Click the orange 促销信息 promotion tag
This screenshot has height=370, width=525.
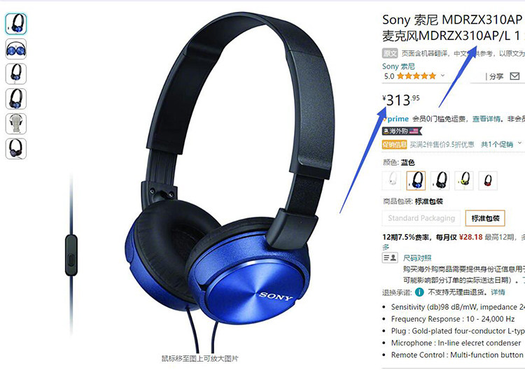click(394, 145)
